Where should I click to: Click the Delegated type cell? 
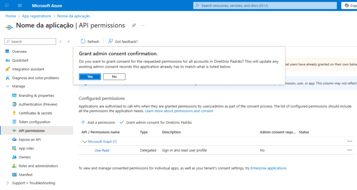tap(148, 150)
